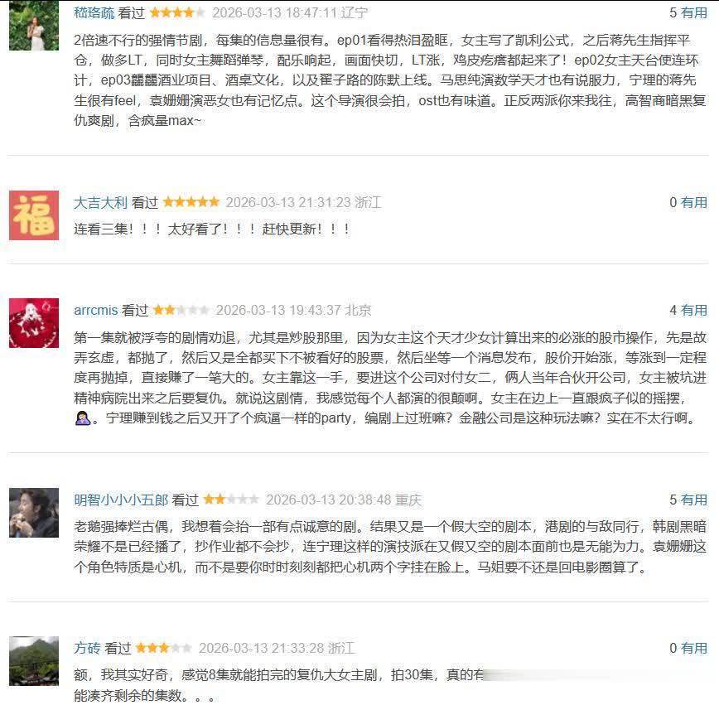
Task: Visit username link 明智小小小五郎
Action: tap(121, 500)
